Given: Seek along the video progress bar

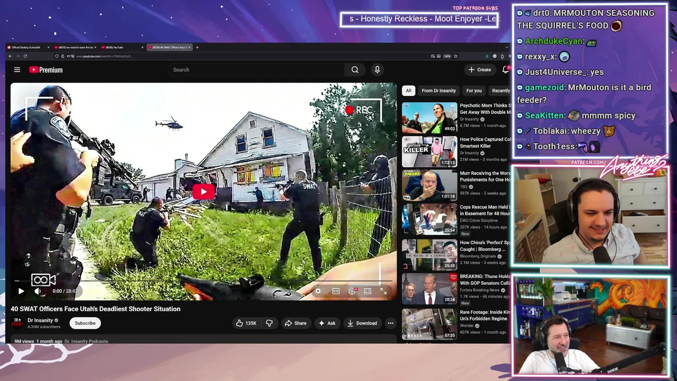Looking at the screenshot, I should (x=204, y=282).
